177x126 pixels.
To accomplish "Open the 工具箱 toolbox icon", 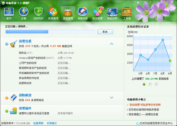I will 127,13.
